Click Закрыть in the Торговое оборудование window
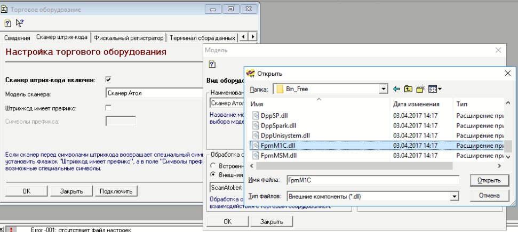Image resolution: width=518 pixels, height=232 pixels. click(x=71, y=191)
